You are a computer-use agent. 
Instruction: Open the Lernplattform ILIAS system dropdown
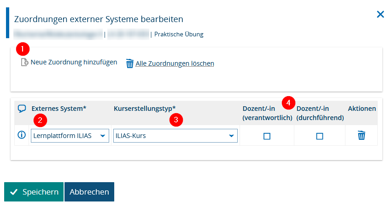70,136
